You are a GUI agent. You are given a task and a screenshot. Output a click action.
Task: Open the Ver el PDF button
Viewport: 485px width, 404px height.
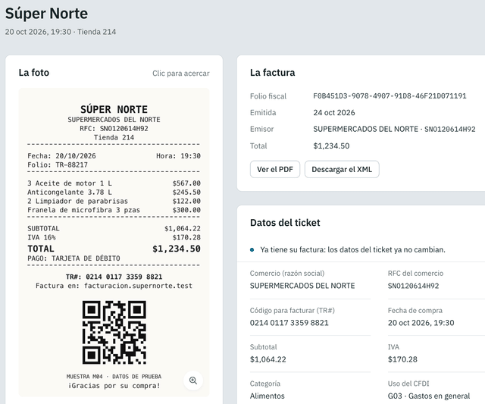[274, 169]
